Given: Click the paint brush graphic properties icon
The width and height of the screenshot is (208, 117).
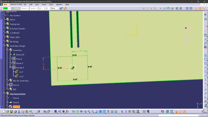Looking at the screenshot, I should tap(61, 8).
